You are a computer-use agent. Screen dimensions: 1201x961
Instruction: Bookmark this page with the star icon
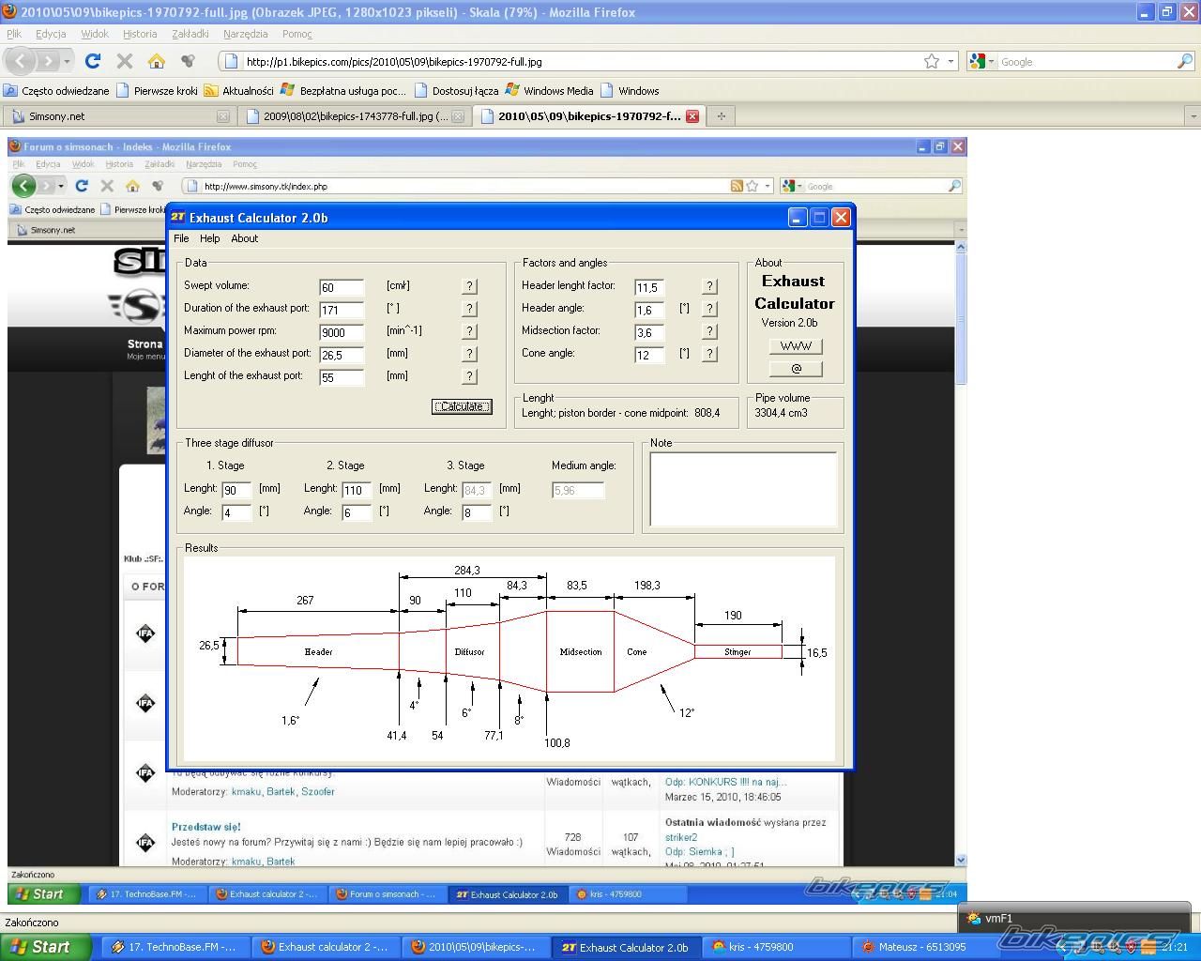[932, 61]
